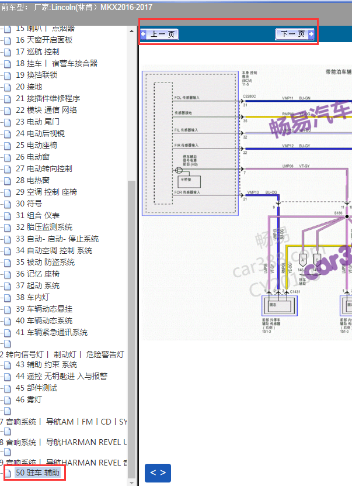Select 22 模块 通信 网络
The height and width of the screenshot is (486, 352).
coord(46,110)
